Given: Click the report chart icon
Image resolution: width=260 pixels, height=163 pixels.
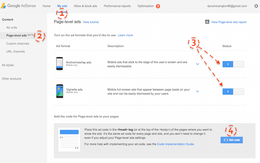Looking at the screenshot, I should pos(207,22).
